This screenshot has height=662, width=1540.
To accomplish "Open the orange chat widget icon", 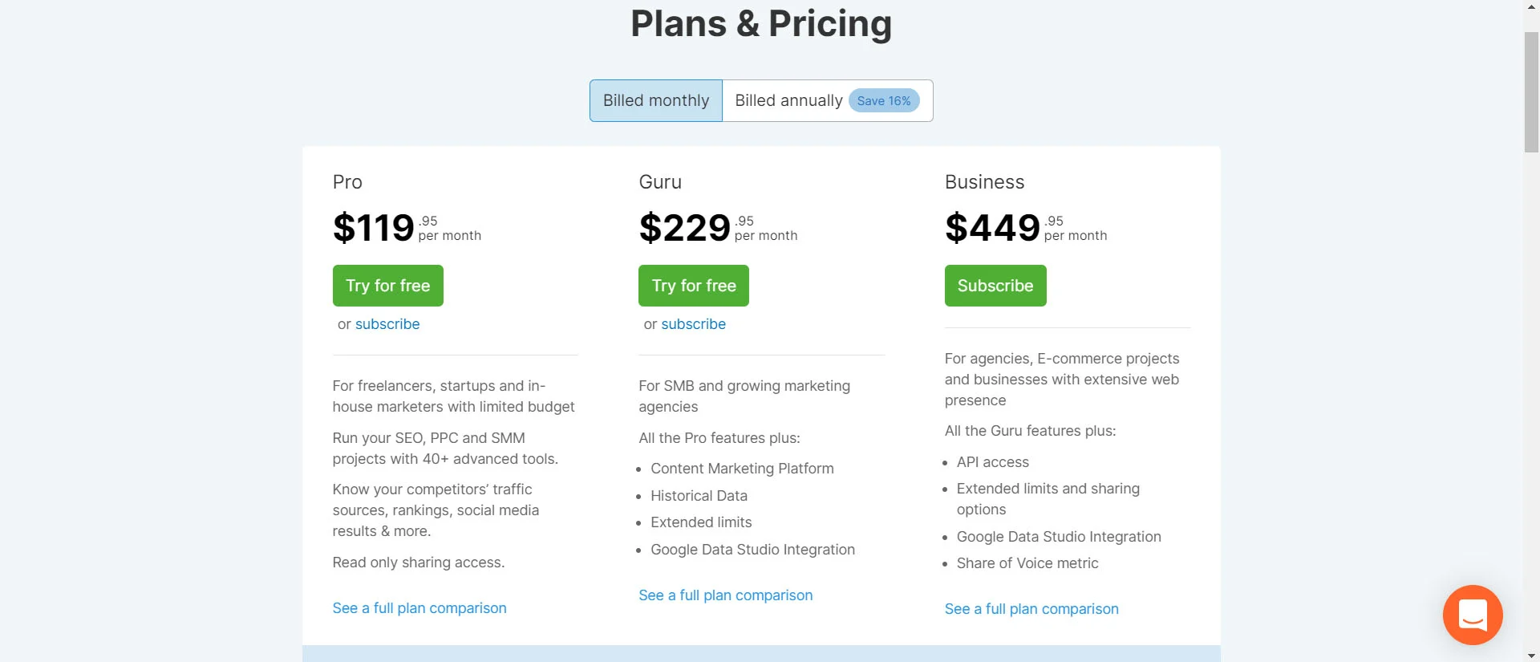I will point(1473,615).
